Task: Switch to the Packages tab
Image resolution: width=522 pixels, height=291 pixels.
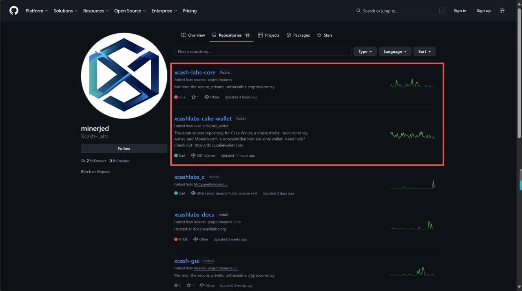Action: 298,35
